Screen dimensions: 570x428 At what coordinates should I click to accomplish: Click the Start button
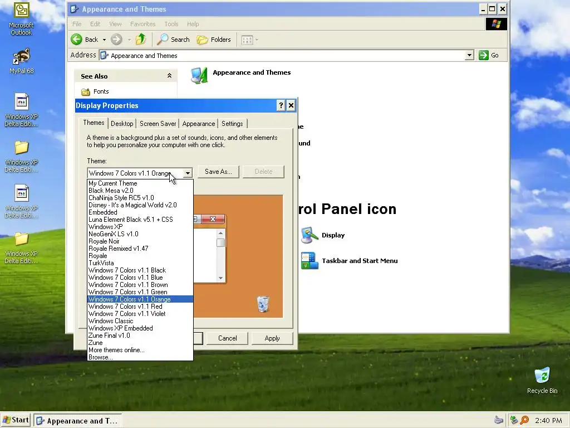16,420
